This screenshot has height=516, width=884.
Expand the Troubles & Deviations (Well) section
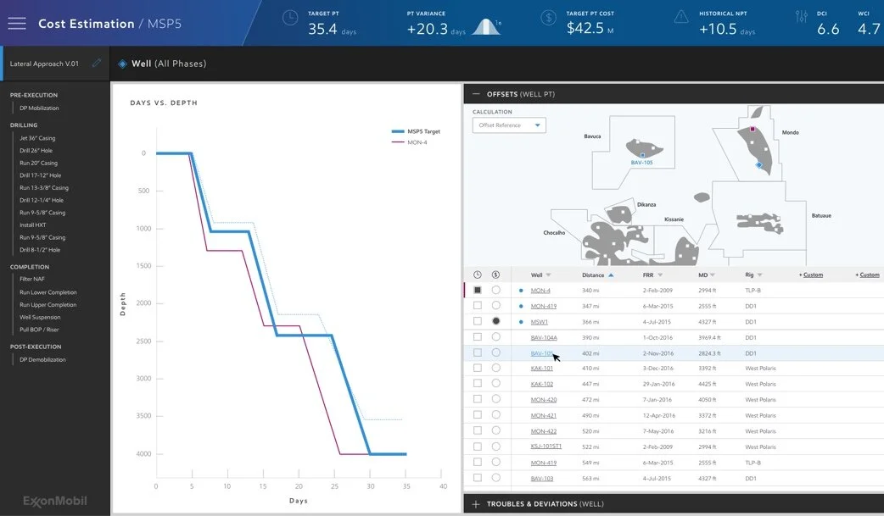click(674, 504)
